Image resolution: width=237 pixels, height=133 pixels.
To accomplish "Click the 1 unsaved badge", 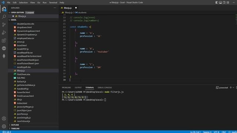I will coord(30,13).
